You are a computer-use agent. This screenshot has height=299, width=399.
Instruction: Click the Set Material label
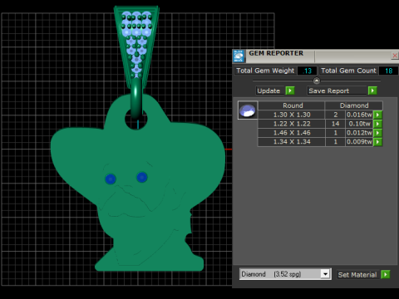pyautogui.click(x=357, y=275)
